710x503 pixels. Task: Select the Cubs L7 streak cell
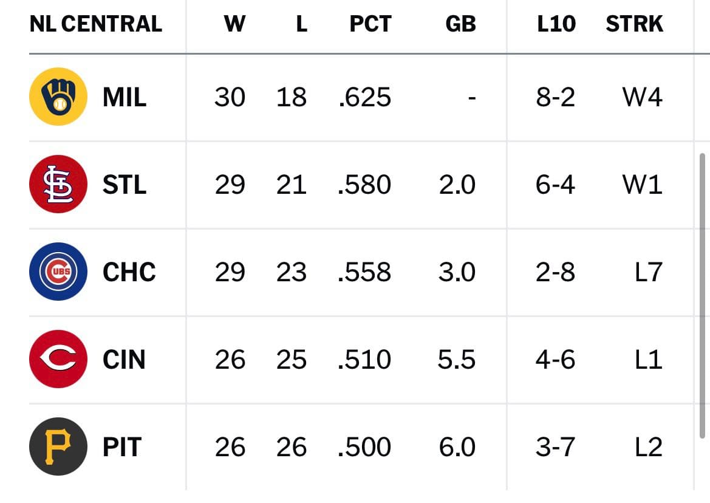[x=649, y=272]
